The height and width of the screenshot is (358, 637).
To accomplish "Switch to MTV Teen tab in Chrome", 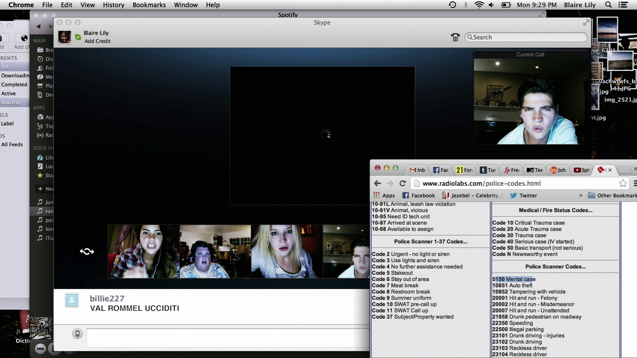I will point(535,170).
